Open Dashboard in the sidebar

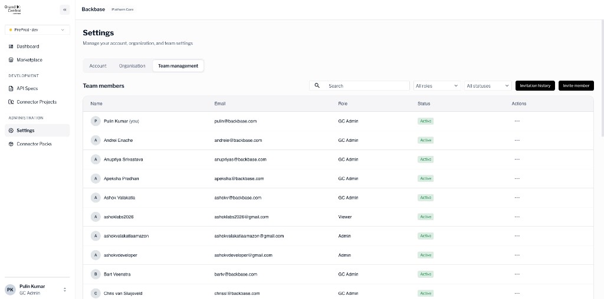point(37,46)
